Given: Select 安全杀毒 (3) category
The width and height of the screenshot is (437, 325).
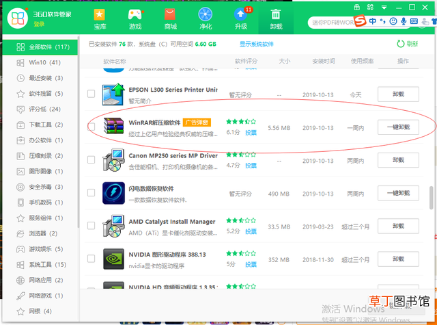Looking at the screenshot, I should pos(40,187).
